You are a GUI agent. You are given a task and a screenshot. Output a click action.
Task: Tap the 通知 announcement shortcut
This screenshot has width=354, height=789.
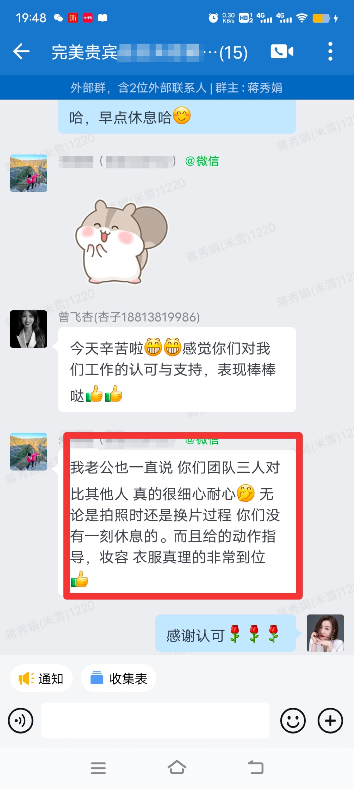click(41, 678)
